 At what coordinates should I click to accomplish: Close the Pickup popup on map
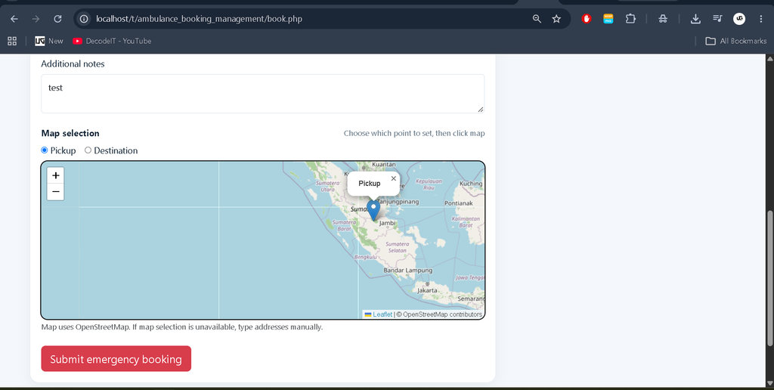pyautogui.click(x=393, y=178)
